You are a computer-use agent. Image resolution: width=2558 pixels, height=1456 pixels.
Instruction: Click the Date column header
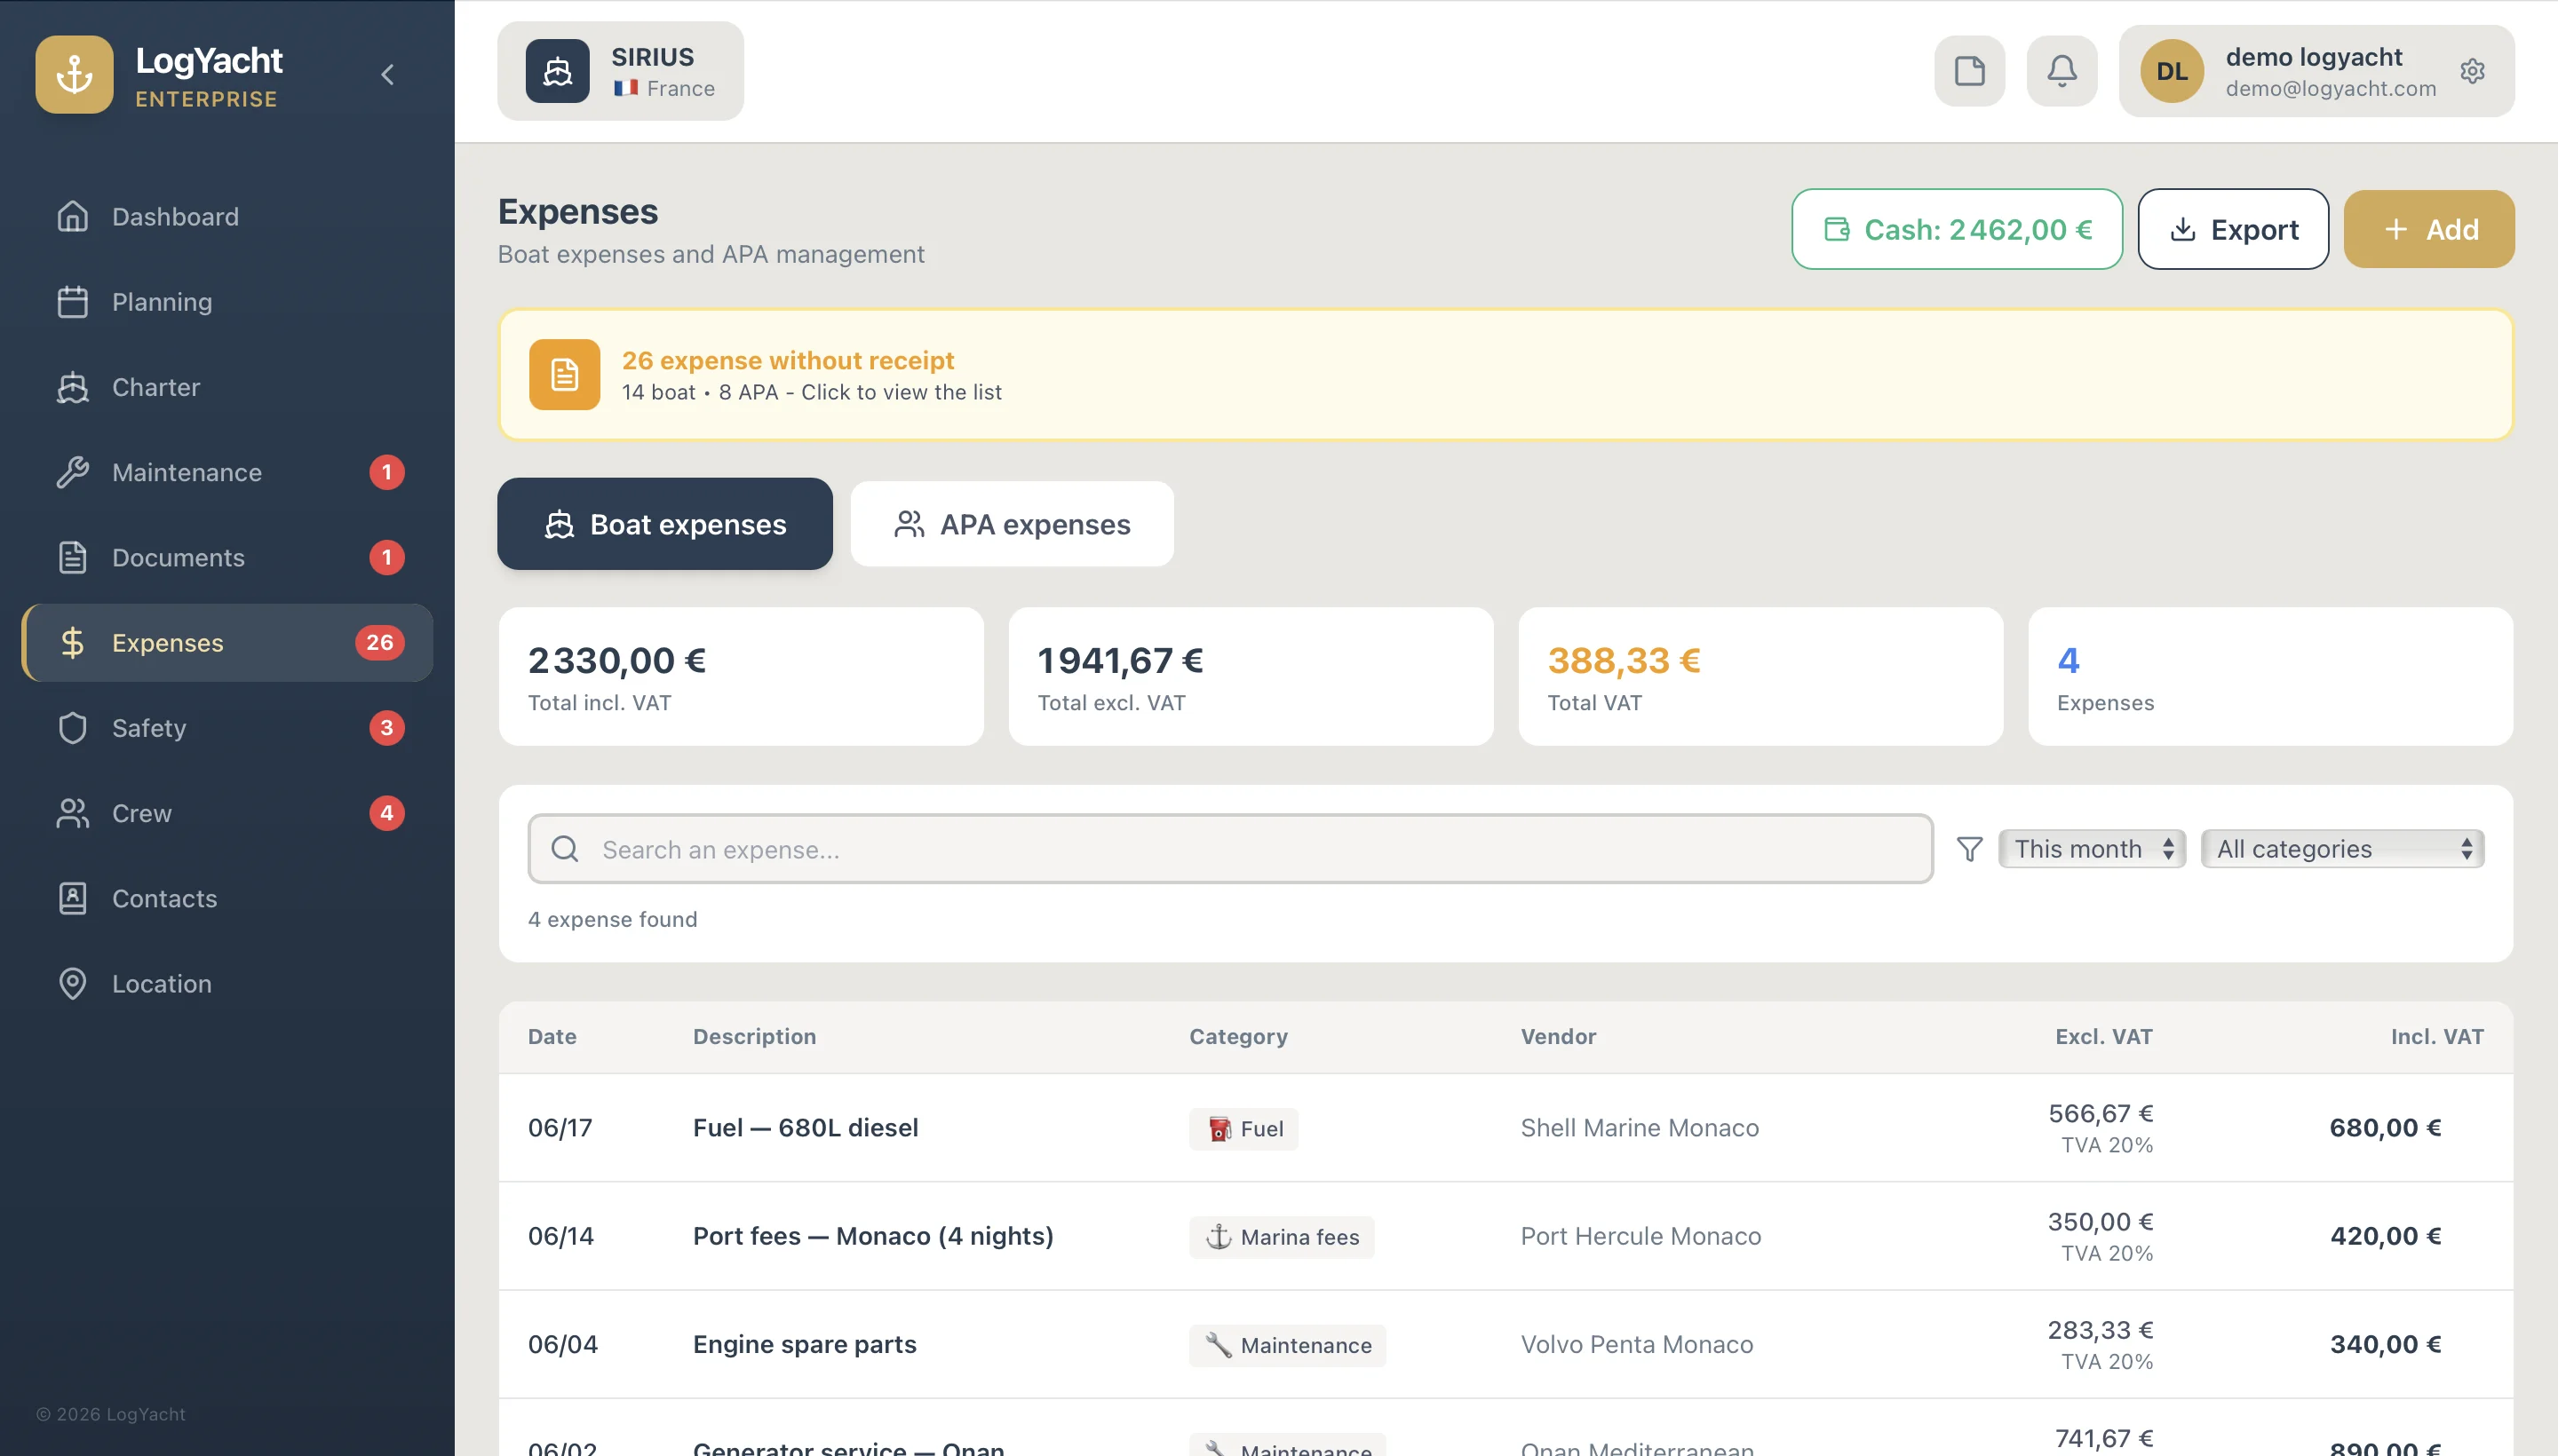click(552, 1037)
